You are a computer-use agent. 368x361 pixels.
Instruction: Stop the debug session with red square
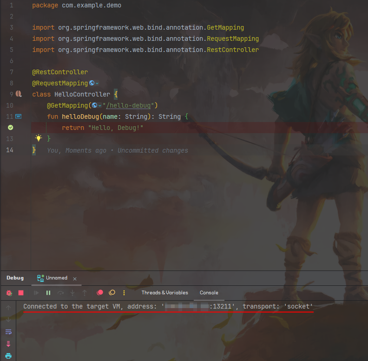click(x=21, y=293)
